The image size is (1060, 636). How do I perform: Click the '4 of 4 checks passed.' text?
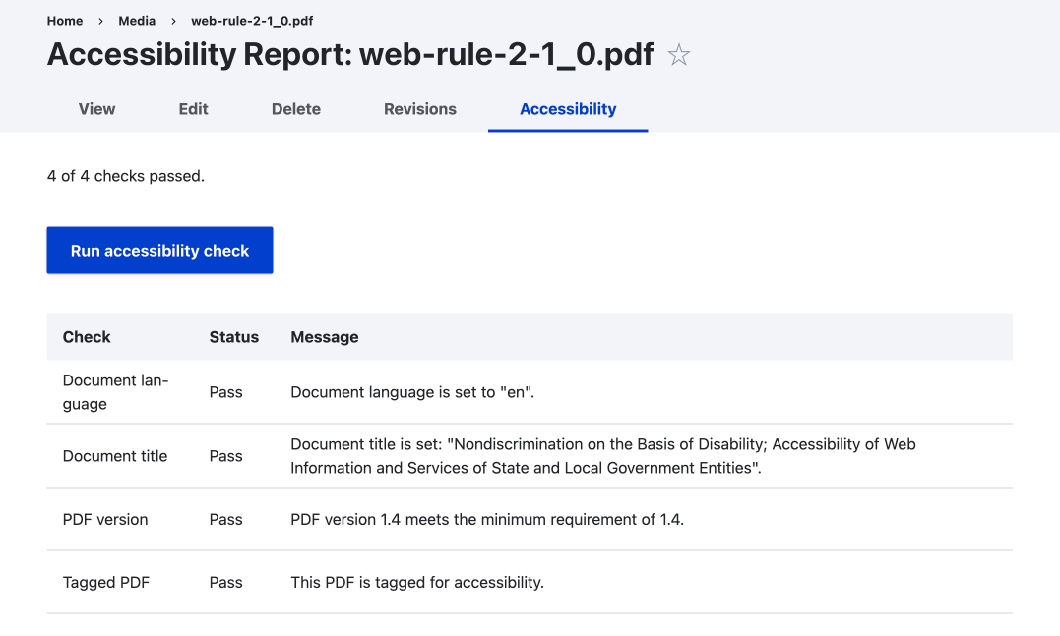click(126, 176)
